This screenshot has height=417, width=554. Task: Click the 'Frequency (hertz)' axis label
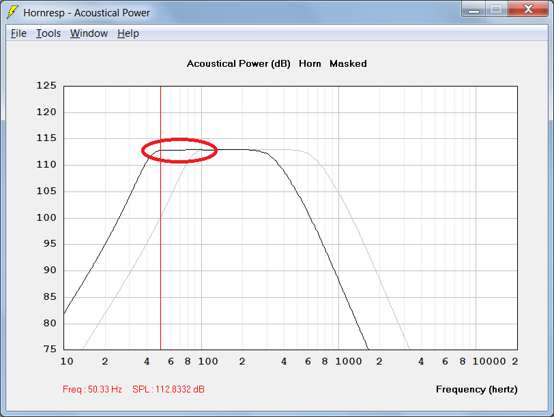[477, 390]
